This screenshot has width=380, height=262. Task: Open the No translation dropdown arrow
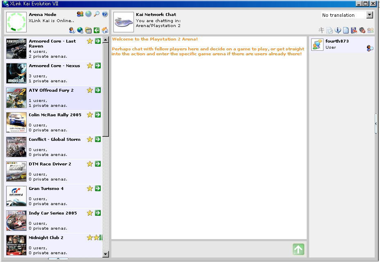click(370, 15)
